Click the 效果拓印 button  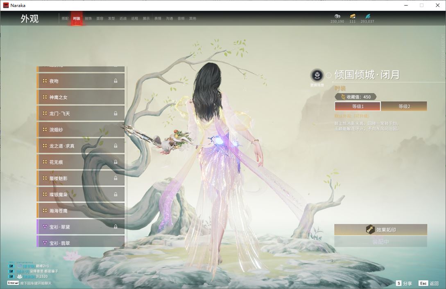[x=380, y=230]
